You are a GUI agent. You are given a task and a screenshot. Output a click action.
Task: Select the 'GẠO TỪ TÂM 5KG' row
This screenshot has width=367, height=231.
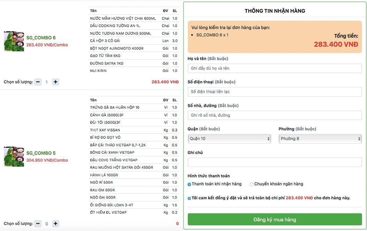[134, 56]
